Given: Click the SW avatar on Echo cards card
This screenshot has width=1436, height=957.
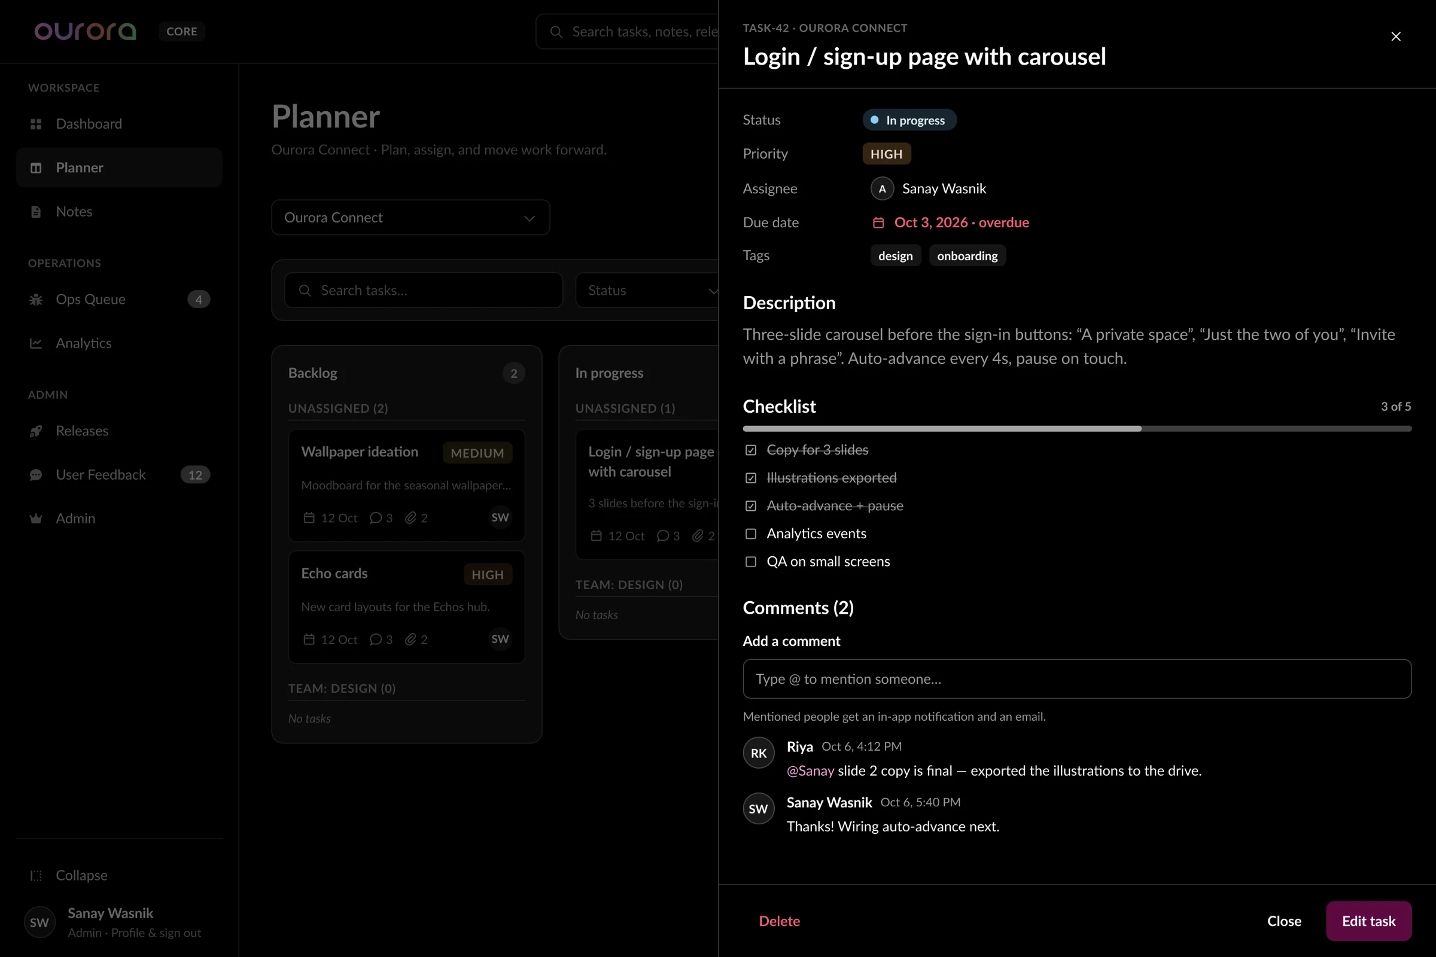Looking at the screenshot, I should 500,639.
